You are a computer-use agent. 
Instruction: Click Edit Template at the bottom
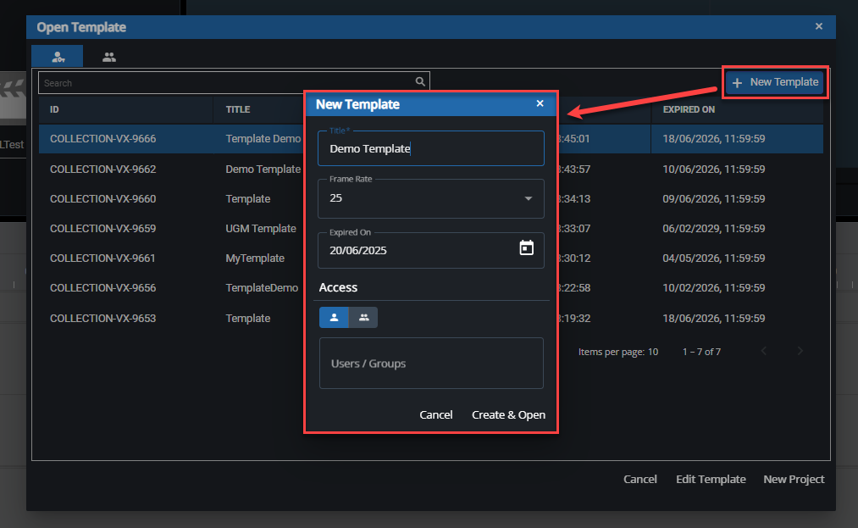[711, 479]
